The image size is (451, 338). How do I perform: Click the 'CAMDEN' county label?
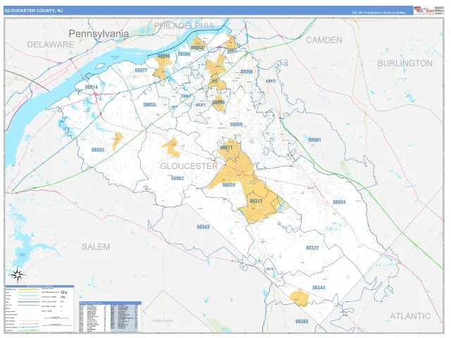(x=324, y=40)
